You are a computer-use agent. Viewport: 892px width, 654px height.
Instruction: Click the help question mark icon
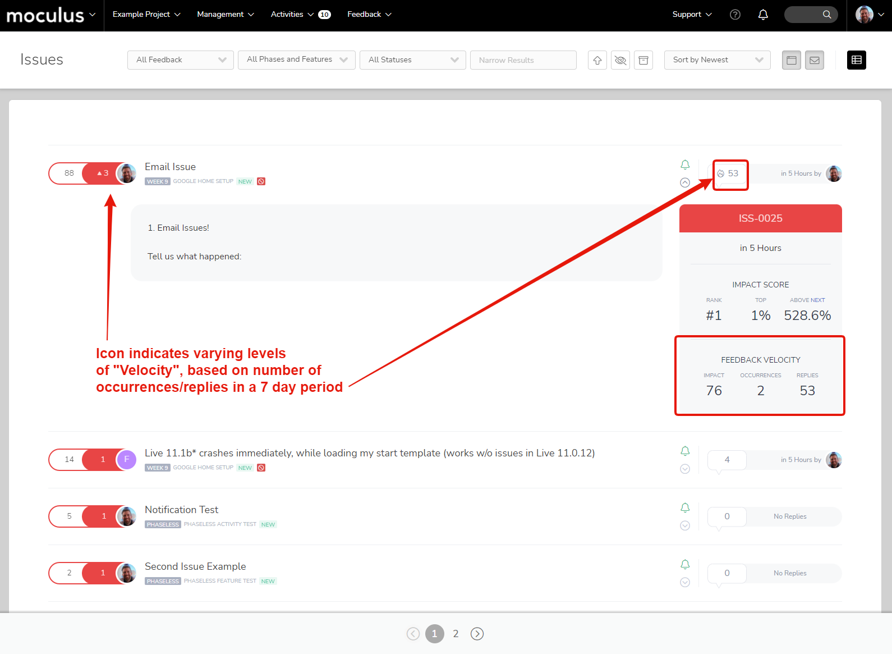735,15
